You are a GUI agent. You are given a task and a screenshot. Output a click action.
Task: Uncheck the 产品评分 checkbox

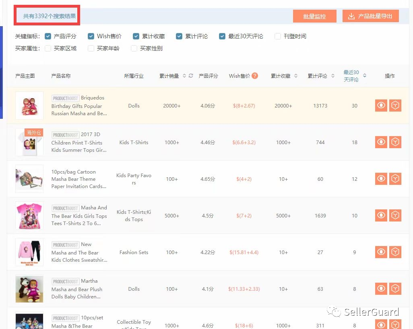pyautogui.click(x=48, y=36)
